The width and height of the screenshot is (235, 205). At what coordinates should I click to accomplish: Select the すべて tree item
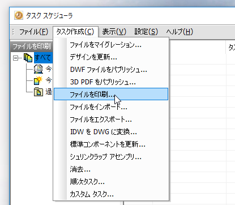pos(43,58)
